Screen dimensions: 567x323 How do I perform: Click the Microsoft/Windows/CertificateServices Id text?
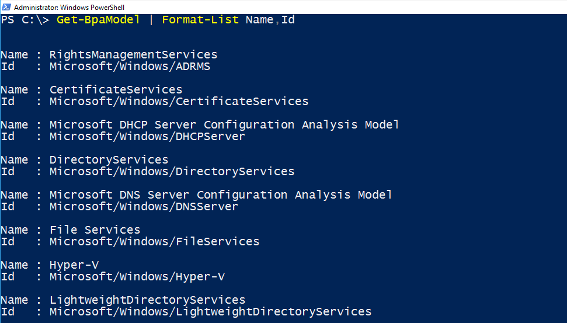tap(179, 102)
